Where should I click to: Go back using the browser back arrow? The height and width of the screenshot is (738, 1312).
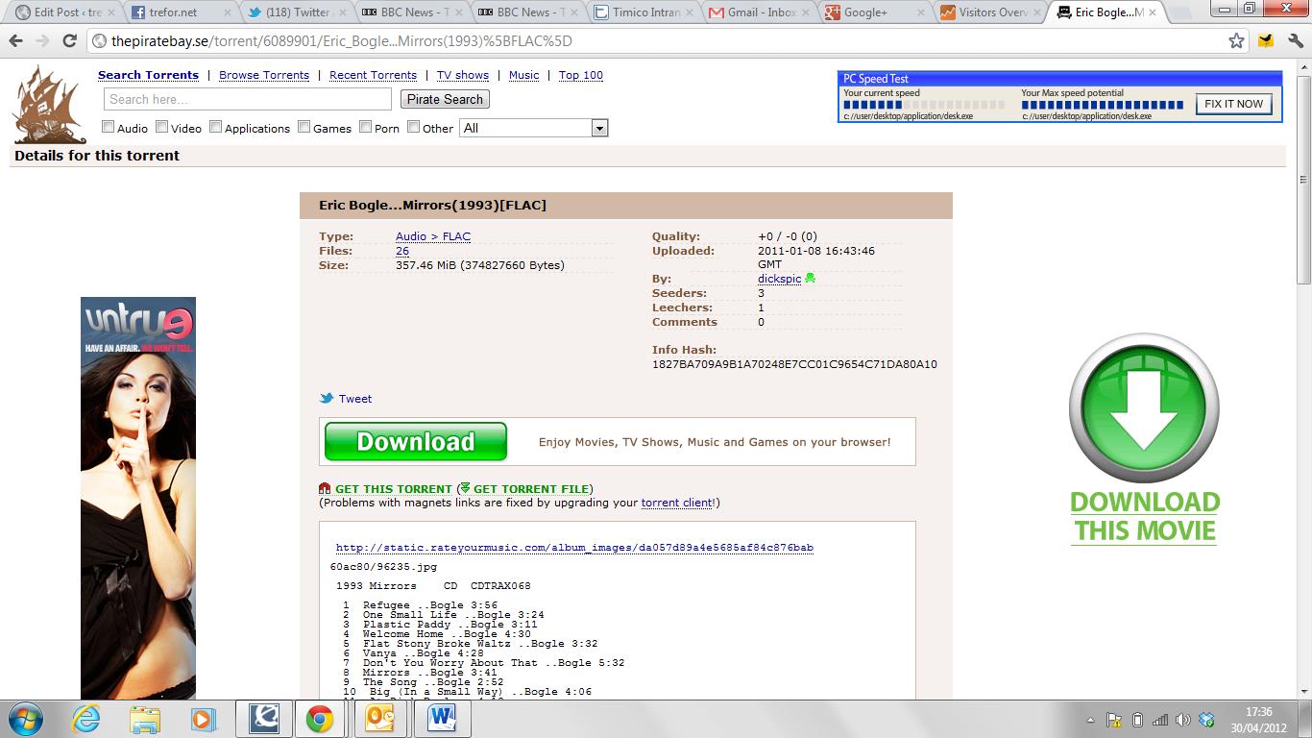tap(15, 41)
